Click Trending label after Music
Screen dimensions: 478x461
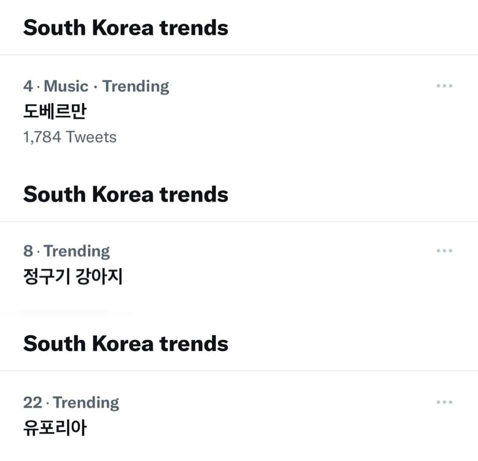[136, 86]
